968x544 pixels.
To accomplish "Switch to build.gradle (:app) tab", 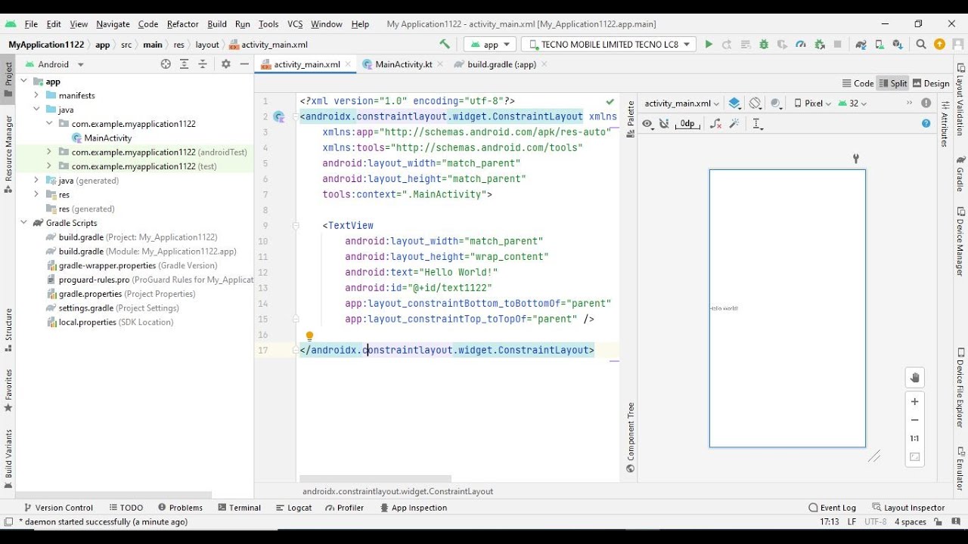I will (x=501, y=64).
